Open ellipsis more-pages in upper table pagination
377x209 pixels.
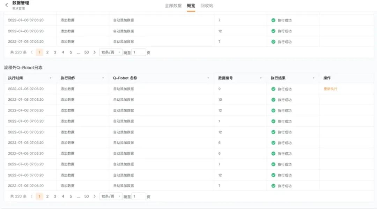pos(79,52)
